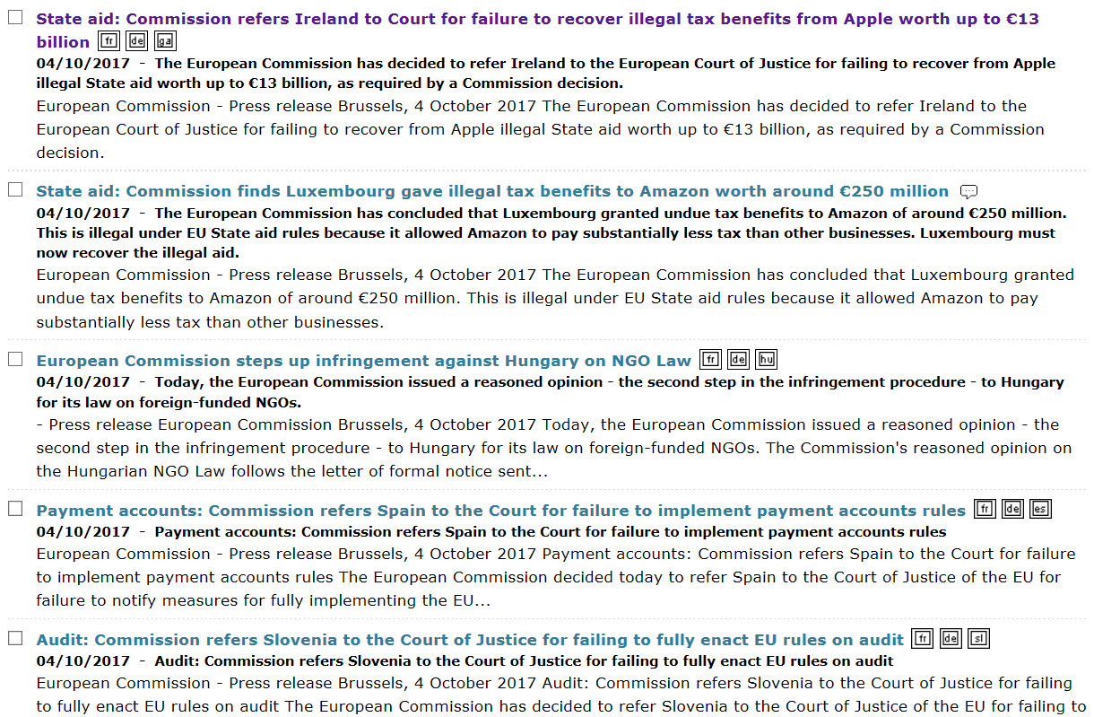Follow the Hungary NGO Law infringement headline
The height and width of the screenshot is (717, 1094).
(x=363, y=361)
